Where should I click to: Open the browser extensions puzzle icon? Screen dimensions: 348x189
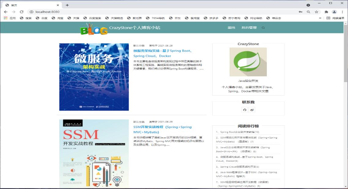(x=326, y=12)
